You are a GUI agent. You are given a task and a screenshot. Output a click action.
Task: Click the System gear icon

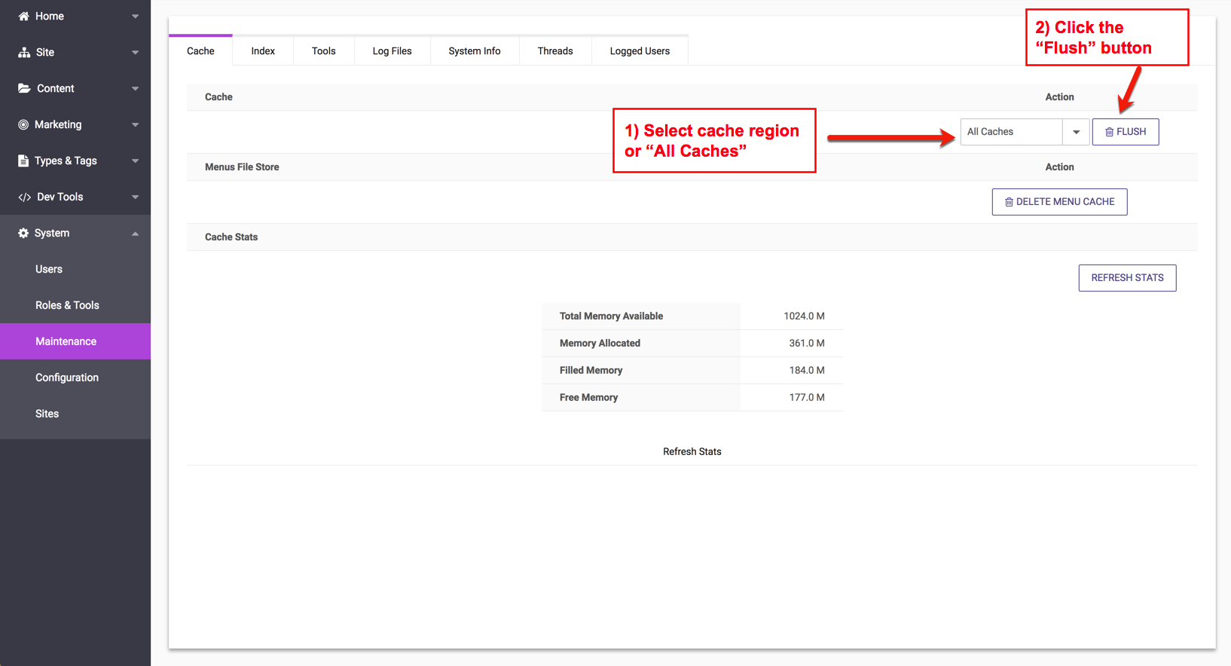pyautogui.click(x=23, y=233)
